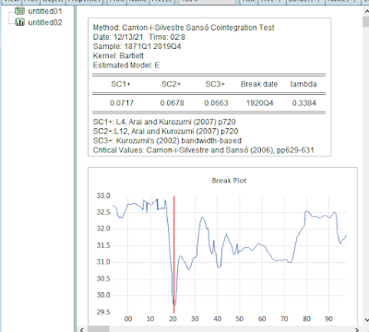Click the Break date column header
Screen dimensions: 369x332
point(259,84)
